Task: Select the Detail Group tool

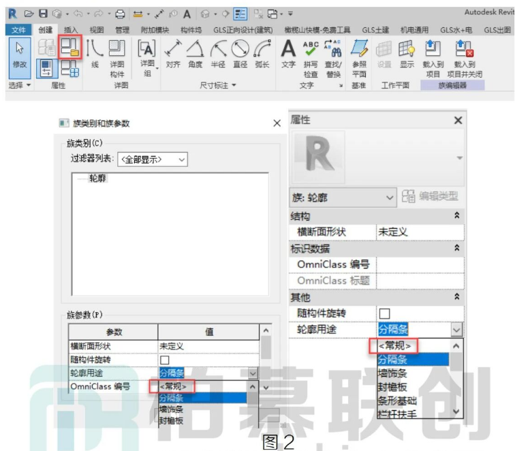Action: tap(147, 59)
